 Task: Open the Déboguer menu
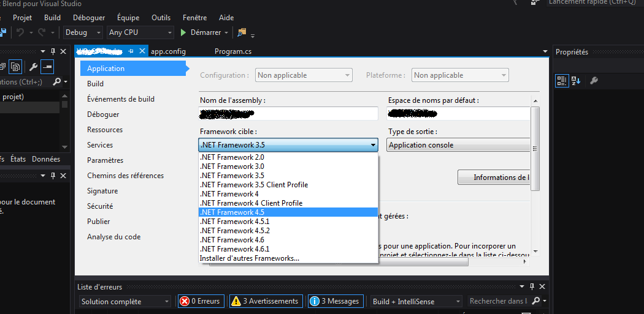point(89,18)
